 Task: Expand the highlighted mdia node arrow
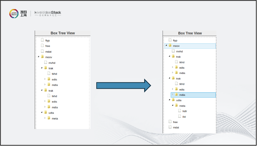click(x=173, y=95)
